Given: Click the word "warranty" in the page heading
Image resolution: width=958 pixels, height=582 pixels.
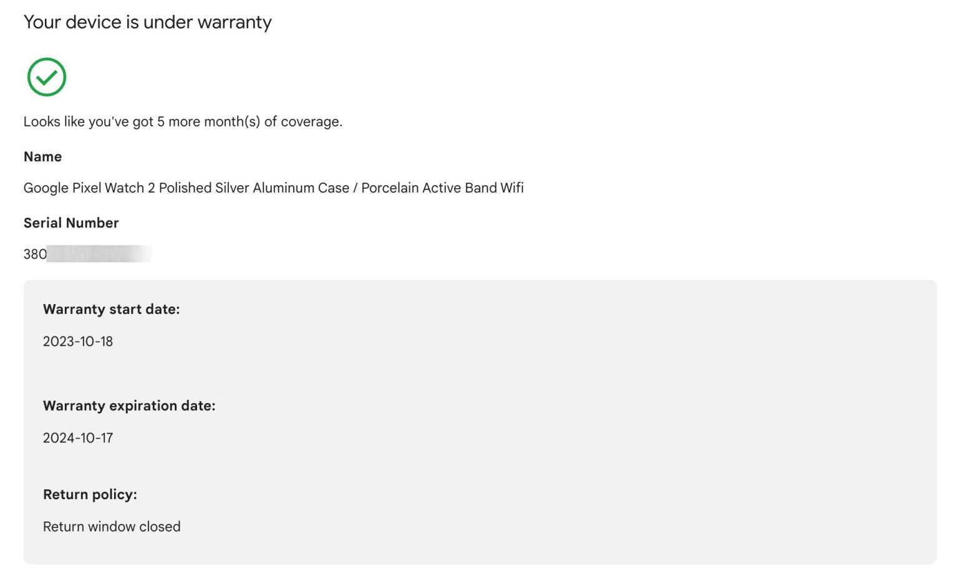Looking at the screenshot, I should click(x=235, y=22).
